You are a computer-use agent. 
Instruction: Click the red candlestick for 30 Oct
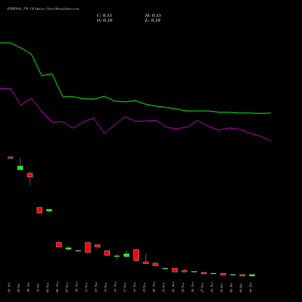click(x=30, y=175)
